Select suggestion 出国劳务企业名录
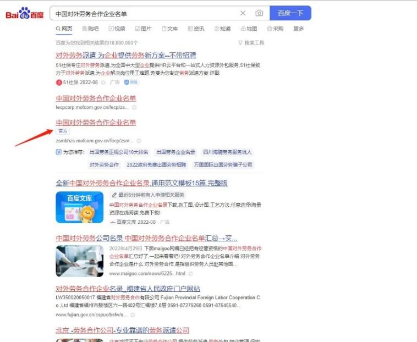Screen dimensions: 417x342 point(175,152)
